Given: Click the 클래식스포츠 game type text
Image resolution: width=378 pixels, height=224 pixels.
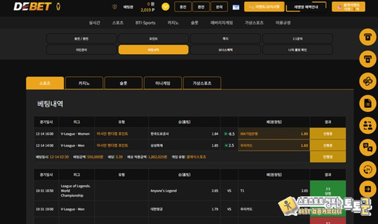Looking at the screenshot, I should pos(196,157).
